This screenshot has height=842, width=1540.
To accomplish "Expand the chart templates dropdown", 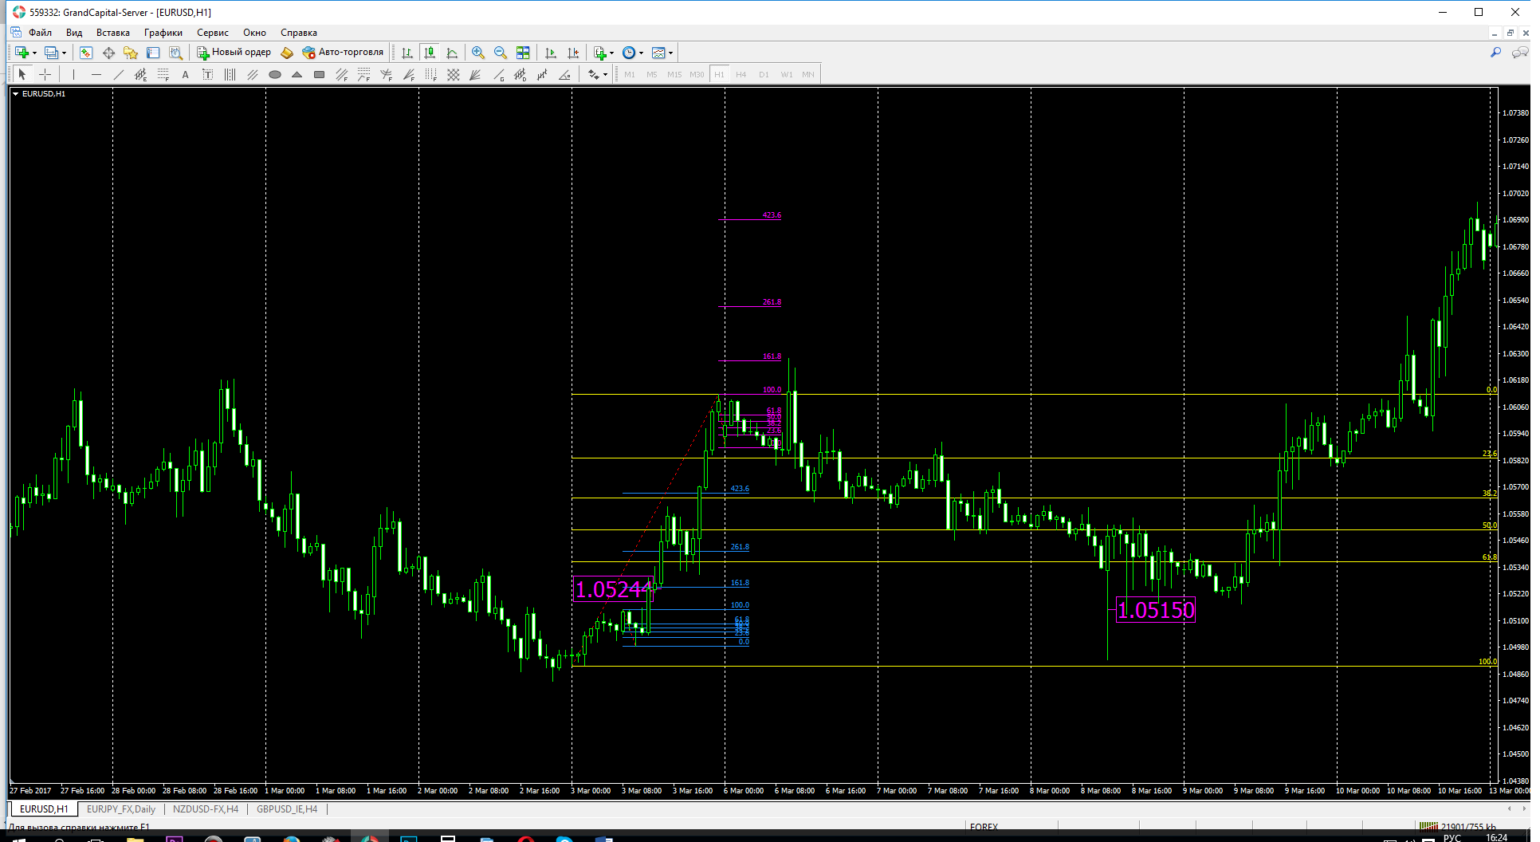I will (x=670, y=53).
